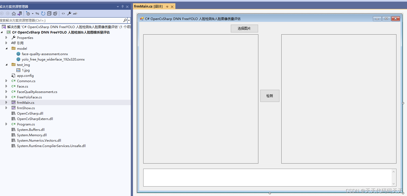
Task: Click the sync with active document icon
Action: 37,14
